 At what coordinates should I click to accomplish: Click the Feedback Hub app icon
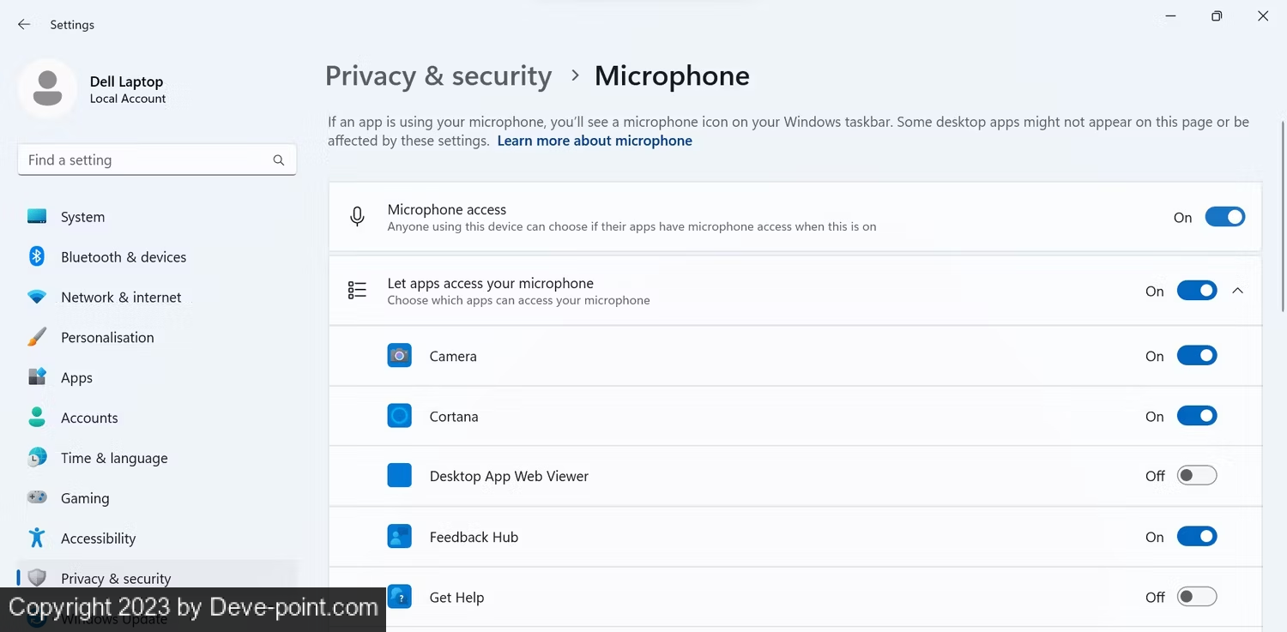click(x=400, y=537)
